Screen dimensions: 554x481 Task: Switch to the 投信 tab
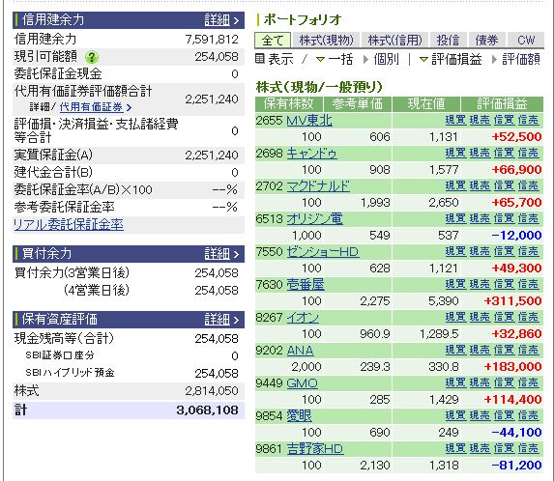point(448,40)
